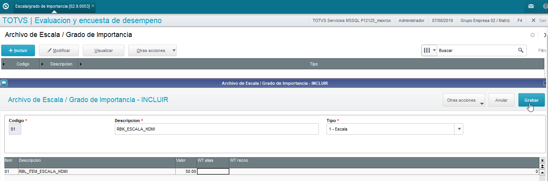This screenshot has height=181, width=548.
Task: Click the Administrador user label
Action: tap(411, 20)
